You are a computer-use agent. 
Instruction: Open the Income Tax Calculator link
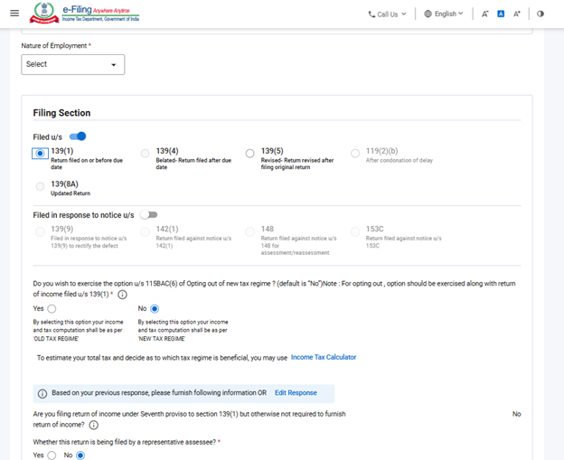324,357
